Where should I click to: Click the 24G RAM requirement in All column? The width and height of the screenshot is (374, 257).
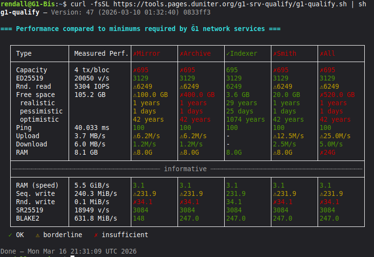coord(329,152)
